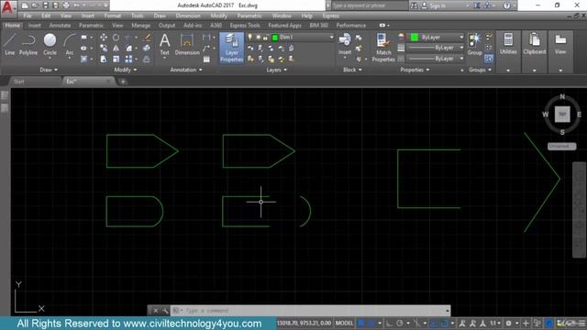Click the Match Properties icon

pos(383,48)
